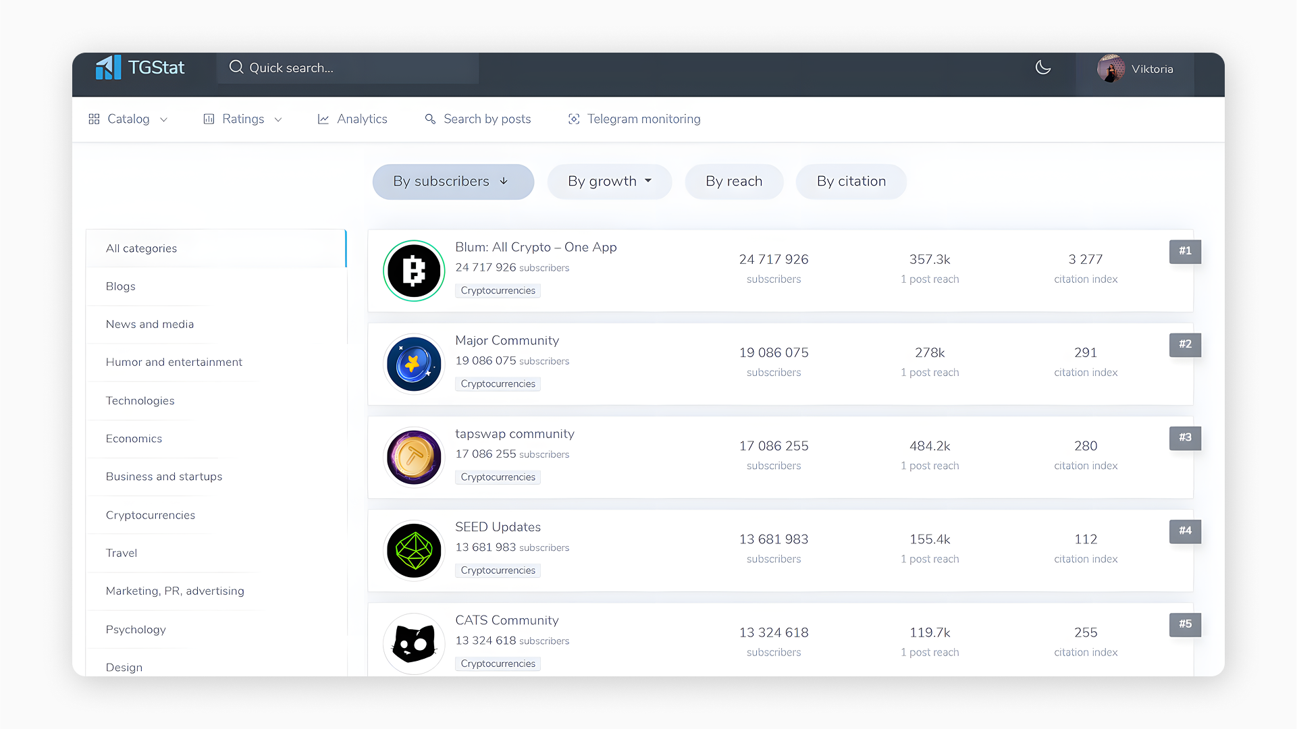The height and width of the screenshot is (729, 1297).
Task: Open the Catalog grid icon
Action: [x=94, y=119]
